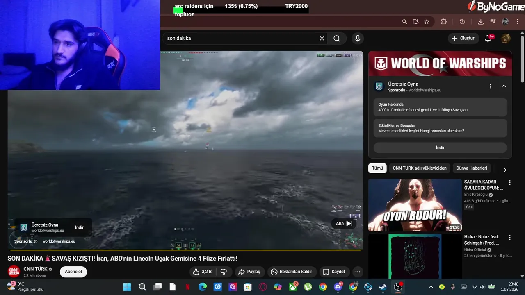525x295 pixels.
Task: Open the Hidra - Nabız video thumbnail
Action: [415, 256]
